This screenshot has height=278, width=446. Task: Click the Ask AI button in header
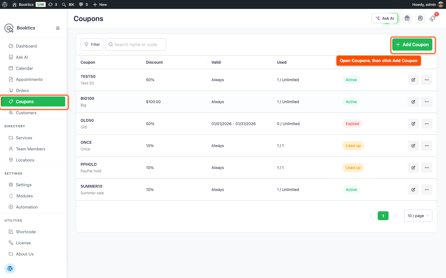[x=385, y=18]
